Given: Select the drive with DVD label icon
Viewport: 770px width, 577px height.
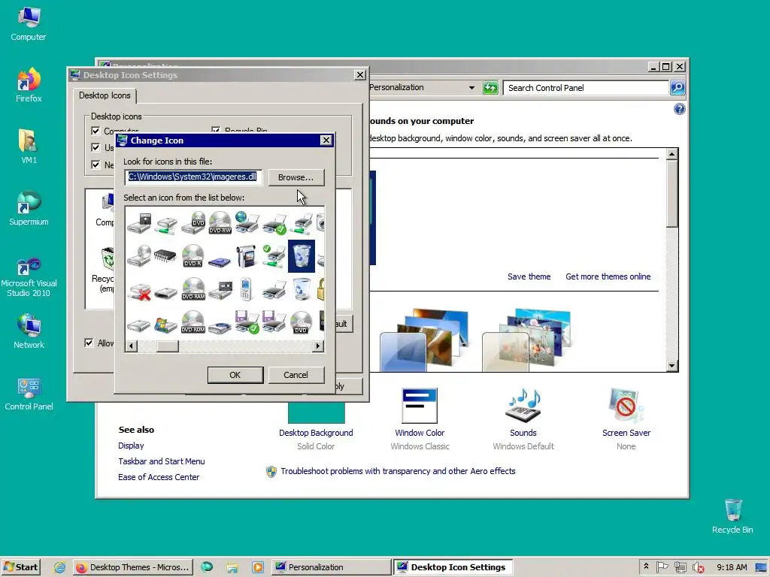Looking at the screenshot, I should (x=193, y=222).
